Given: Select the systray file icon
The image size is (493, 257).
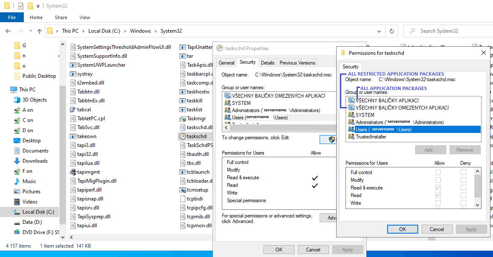Looking at the screenshot, I should pyautogui.click(x=73, y=74).
